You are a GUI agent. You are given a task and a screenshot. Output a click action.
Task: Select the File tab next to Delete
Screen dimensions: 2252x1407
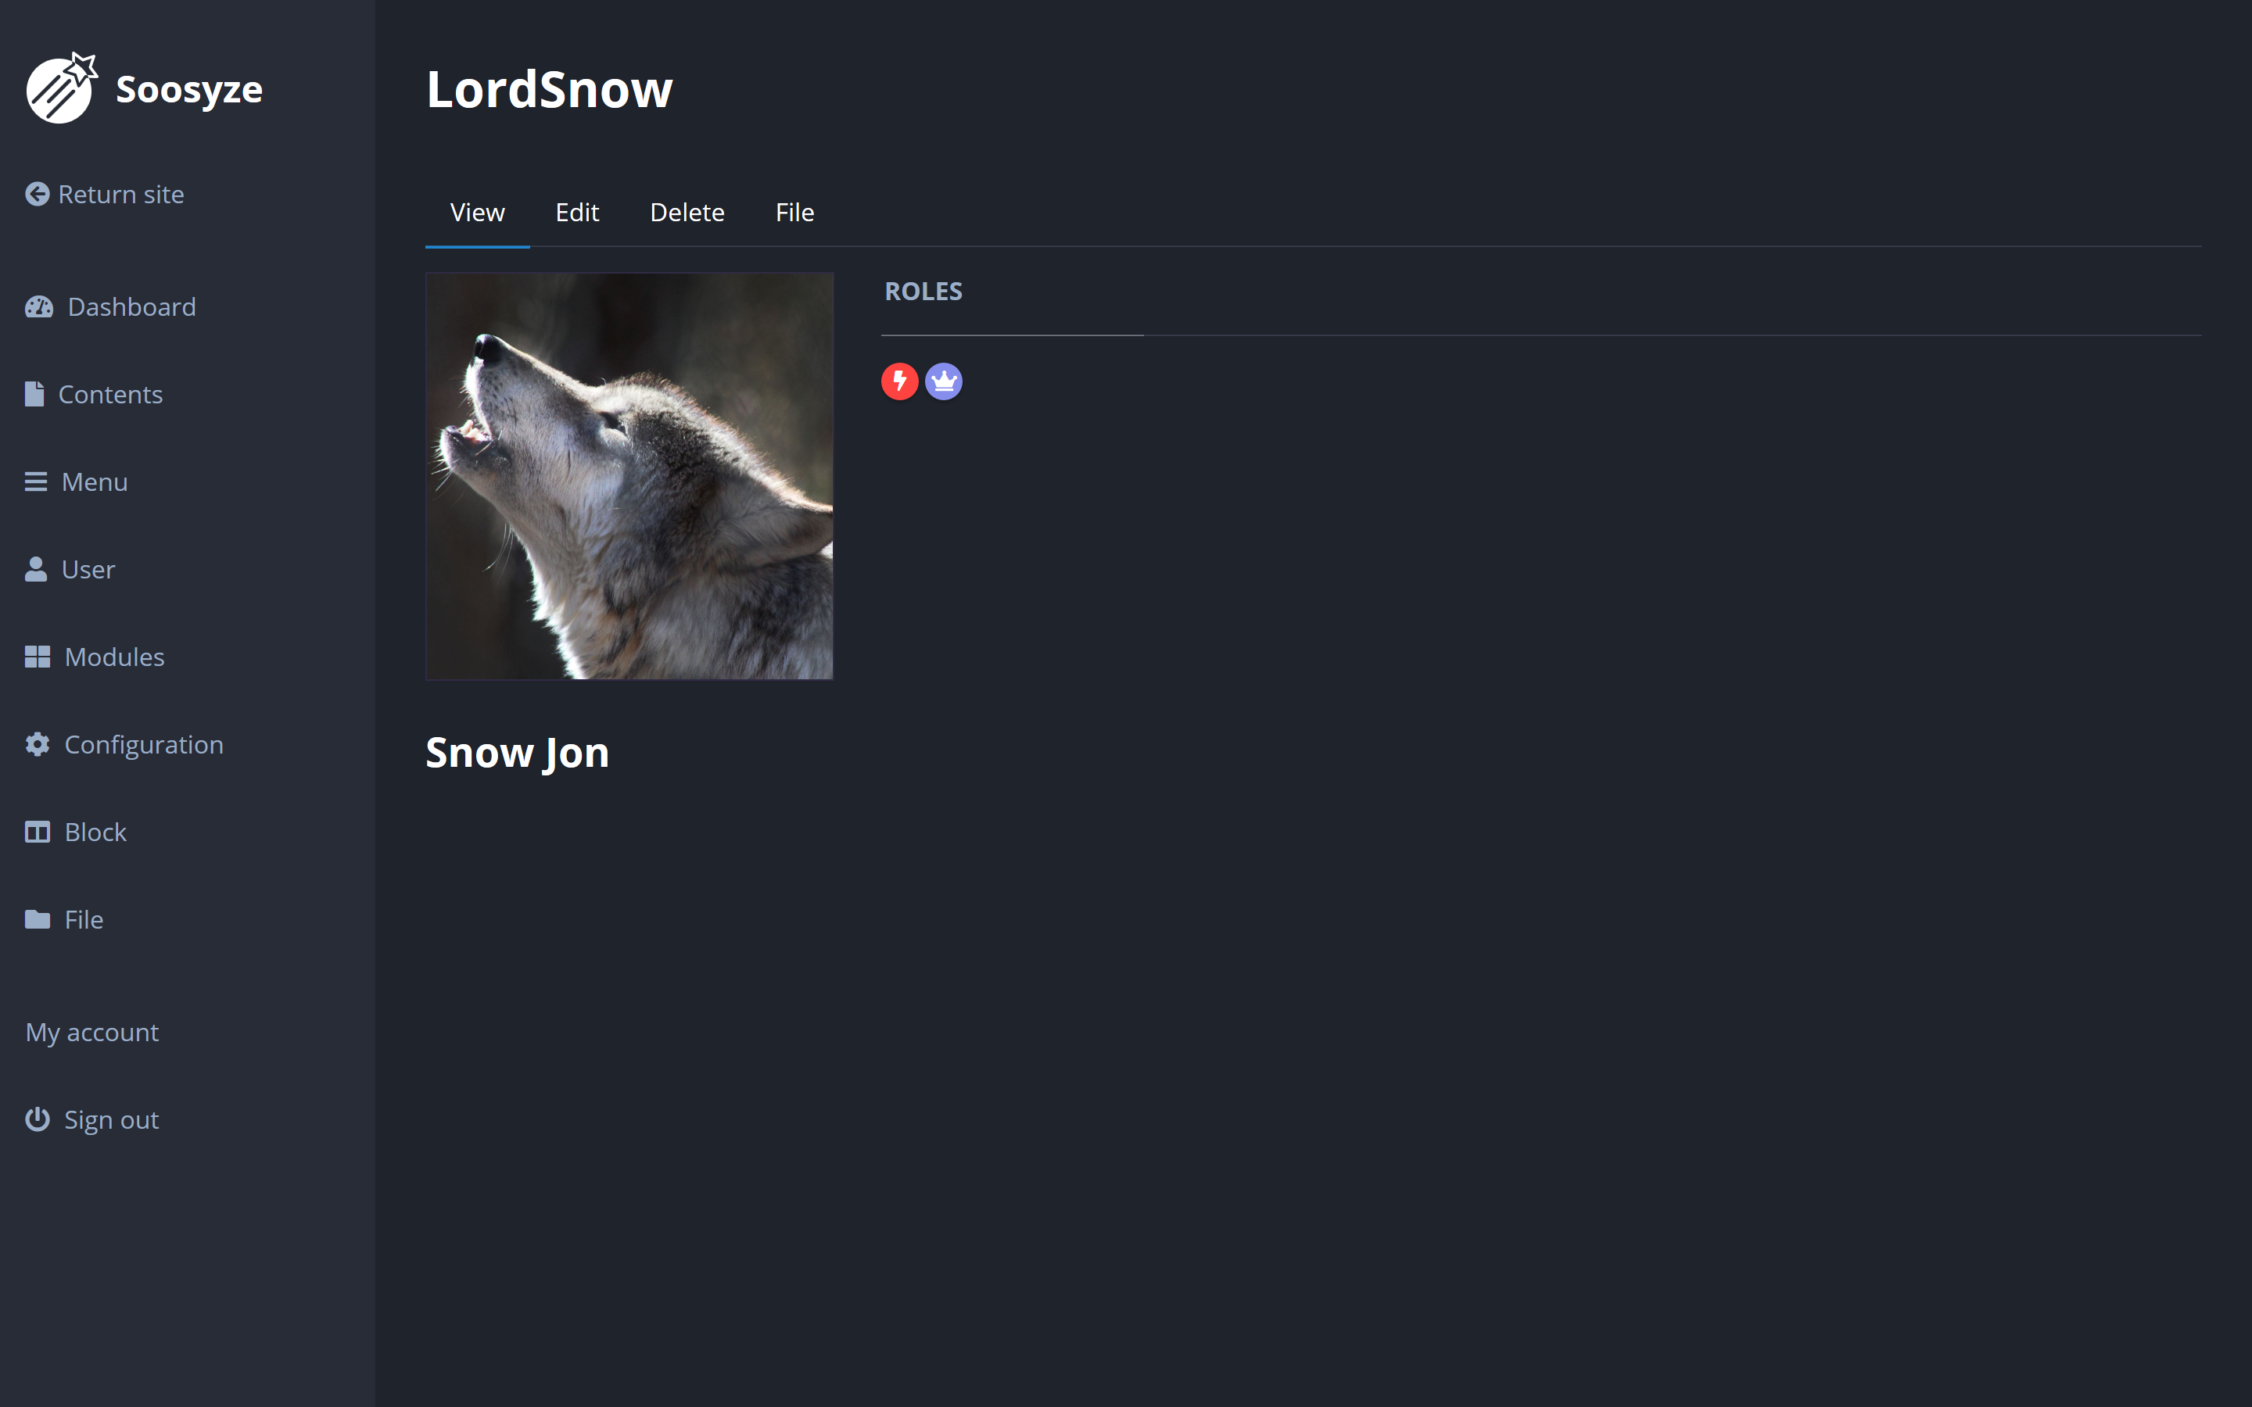point(794,212)
